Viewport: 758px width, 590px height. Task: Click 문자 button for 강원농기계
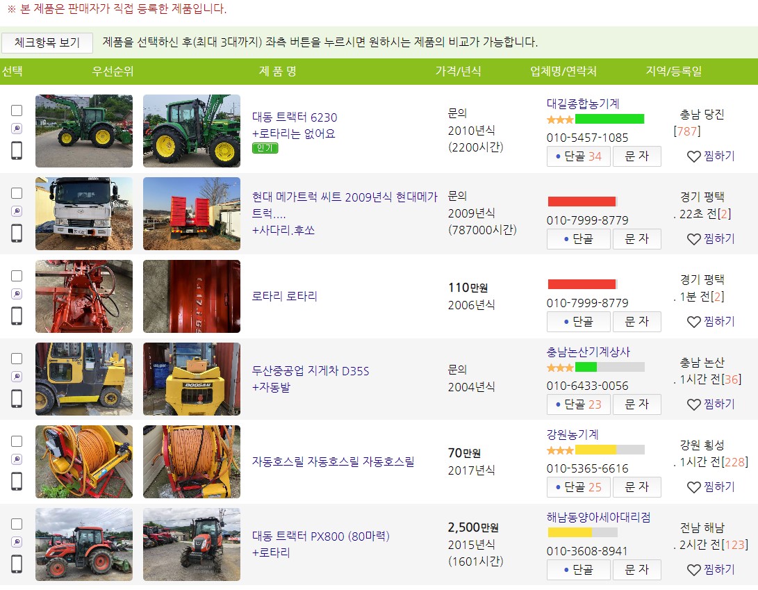[636, 487]
